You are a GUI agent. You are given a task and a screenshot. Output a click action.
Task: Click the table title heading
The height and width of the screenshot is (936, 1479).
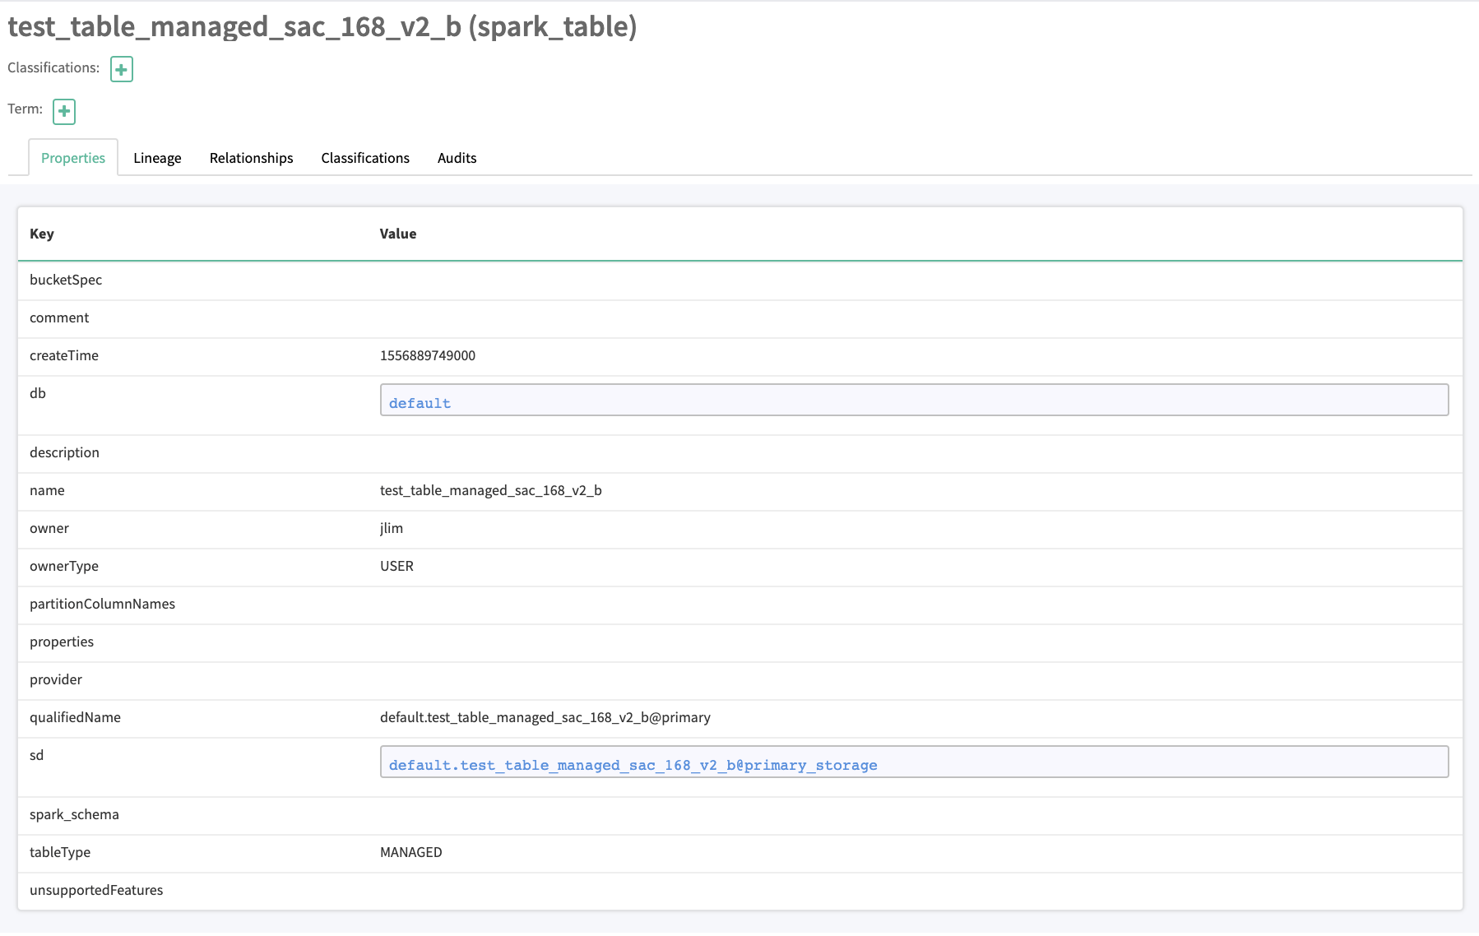coord(321,27)
